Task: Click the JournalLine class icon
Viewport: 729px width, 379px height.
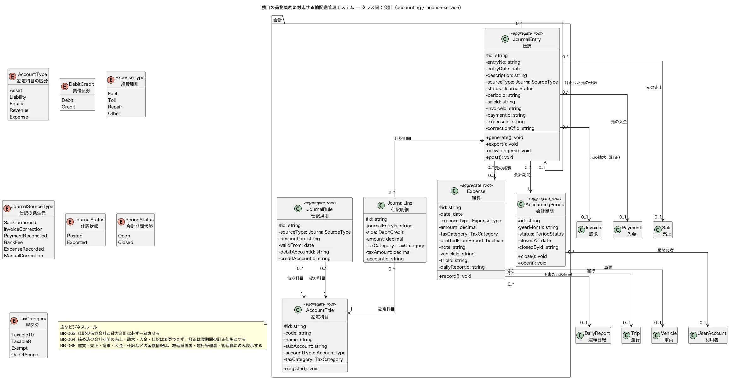Action: click(381, 206)
